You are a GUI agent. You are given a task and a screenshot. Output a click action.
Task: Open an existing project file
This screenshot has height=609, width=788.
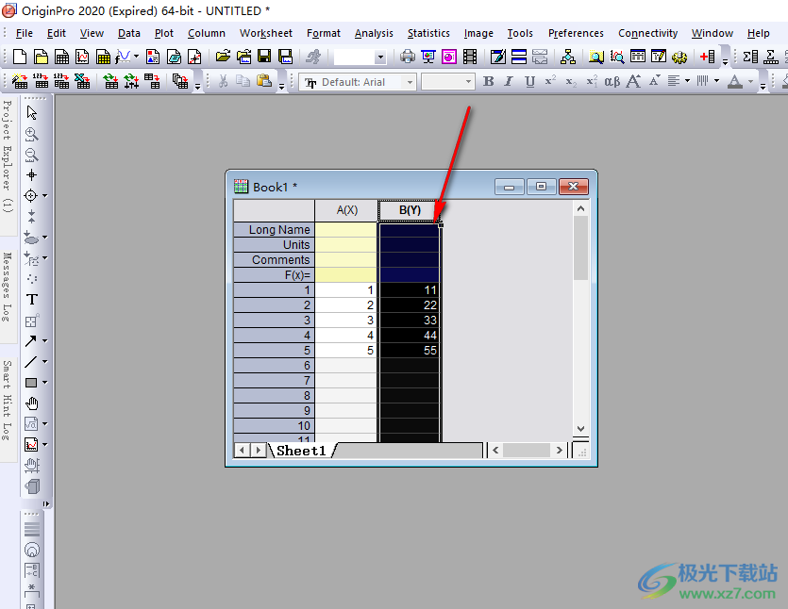coord(223,57)
